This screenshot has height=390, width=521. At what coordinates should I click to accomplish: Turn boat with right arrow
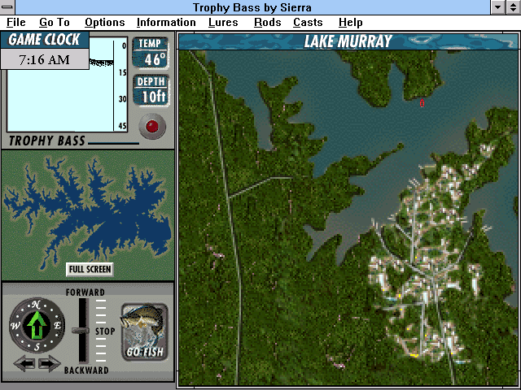(49, 363)
